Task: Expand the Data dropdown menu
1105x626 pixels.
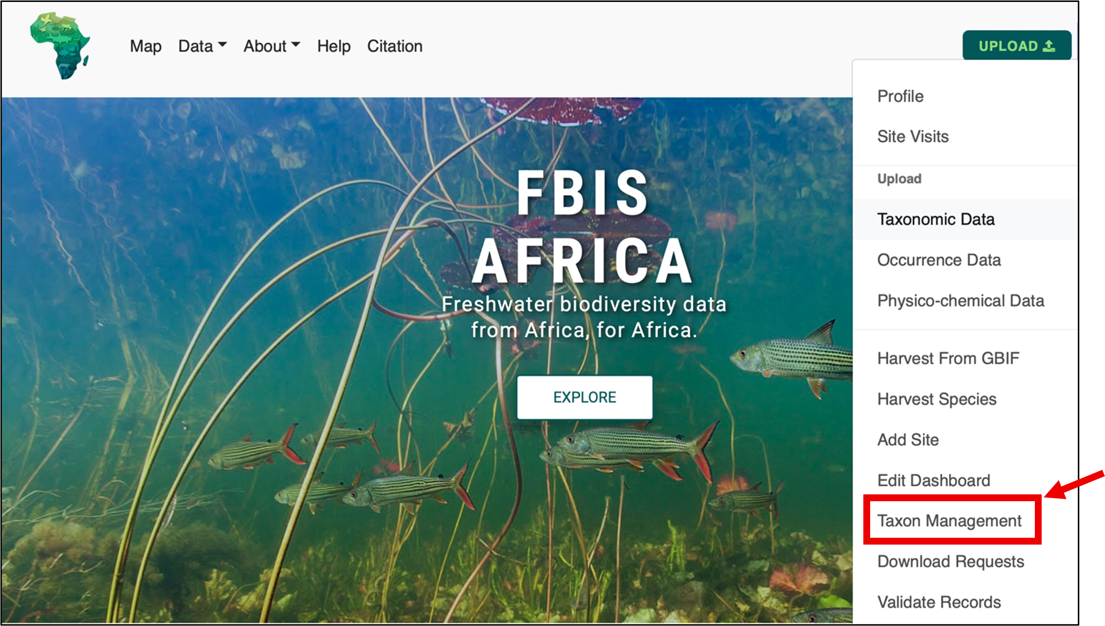Action: pos(202,46)
